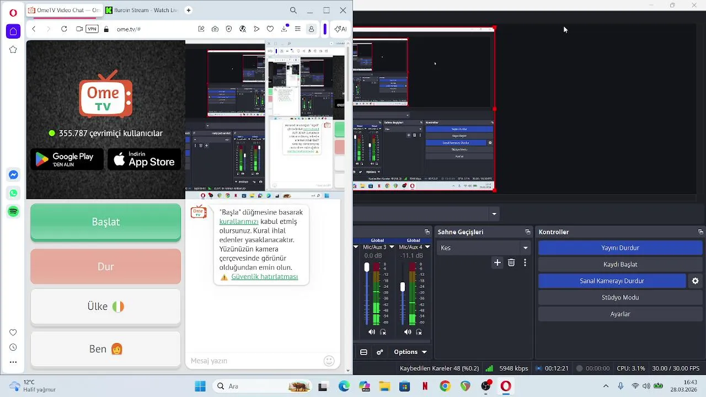Viewport: 706px width, 397px height.
Task: Toggle Mic/Aux 4 monitoring headphone icon
Action: [419, 332]
